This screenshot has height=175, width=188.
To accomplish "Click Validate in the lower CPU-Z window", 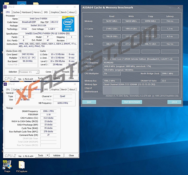I will (57, 155).
